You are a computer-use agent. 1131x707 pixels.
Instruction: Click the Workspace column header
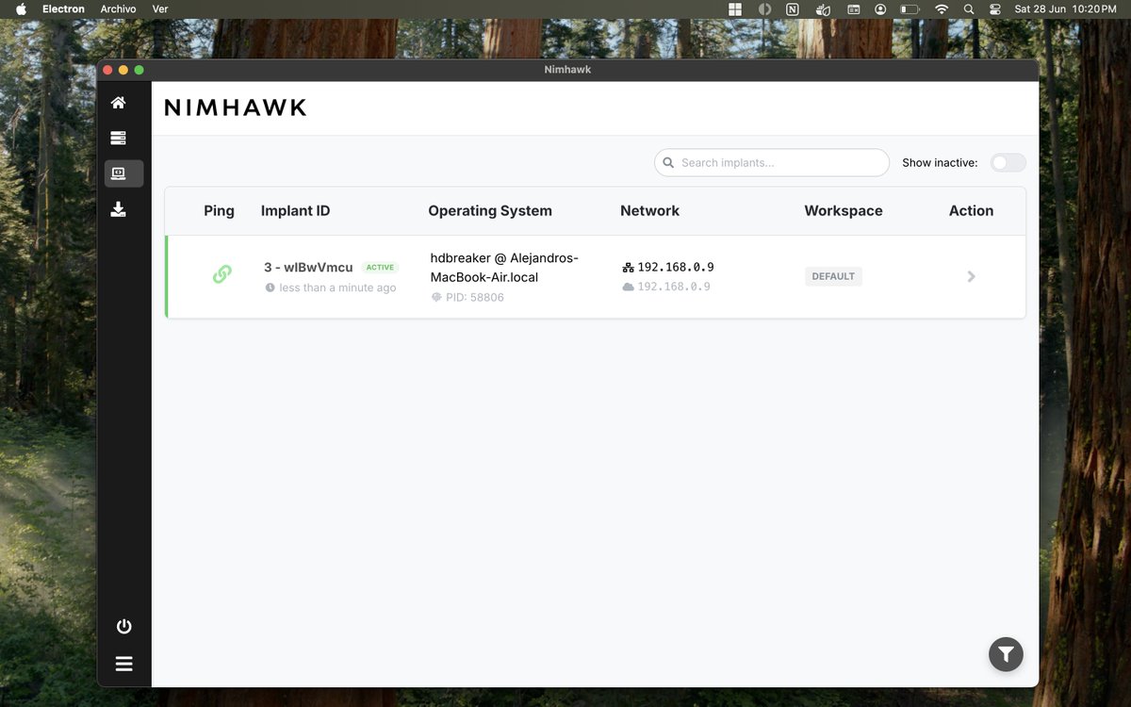pyautogui.click(x=844, y=211)
